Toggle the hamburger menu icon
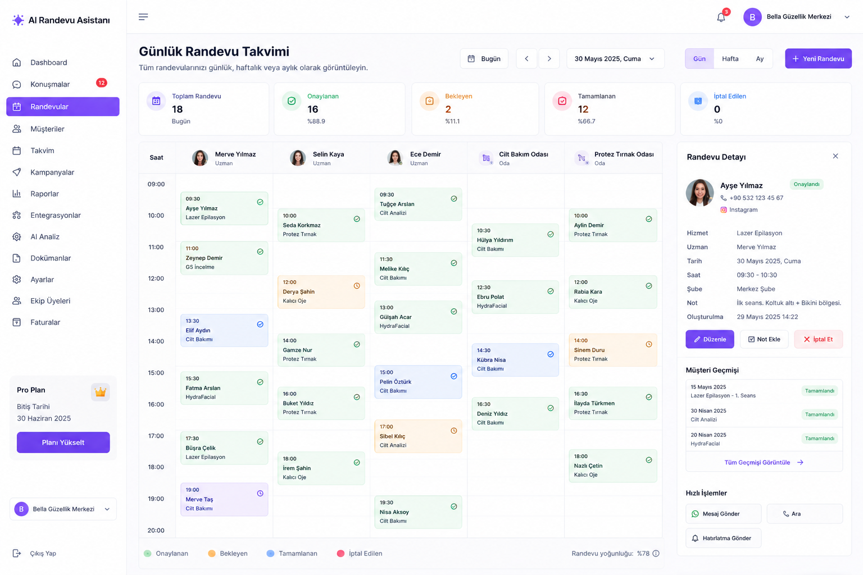This screenshot has height=575, width=863. click(x=143, y=17)
